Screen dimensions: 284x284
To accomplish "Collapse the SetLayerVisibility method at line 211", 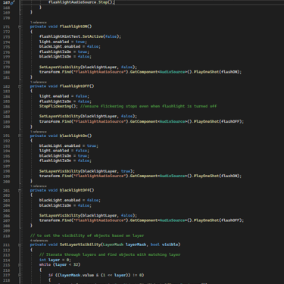I will click(20, 245).
